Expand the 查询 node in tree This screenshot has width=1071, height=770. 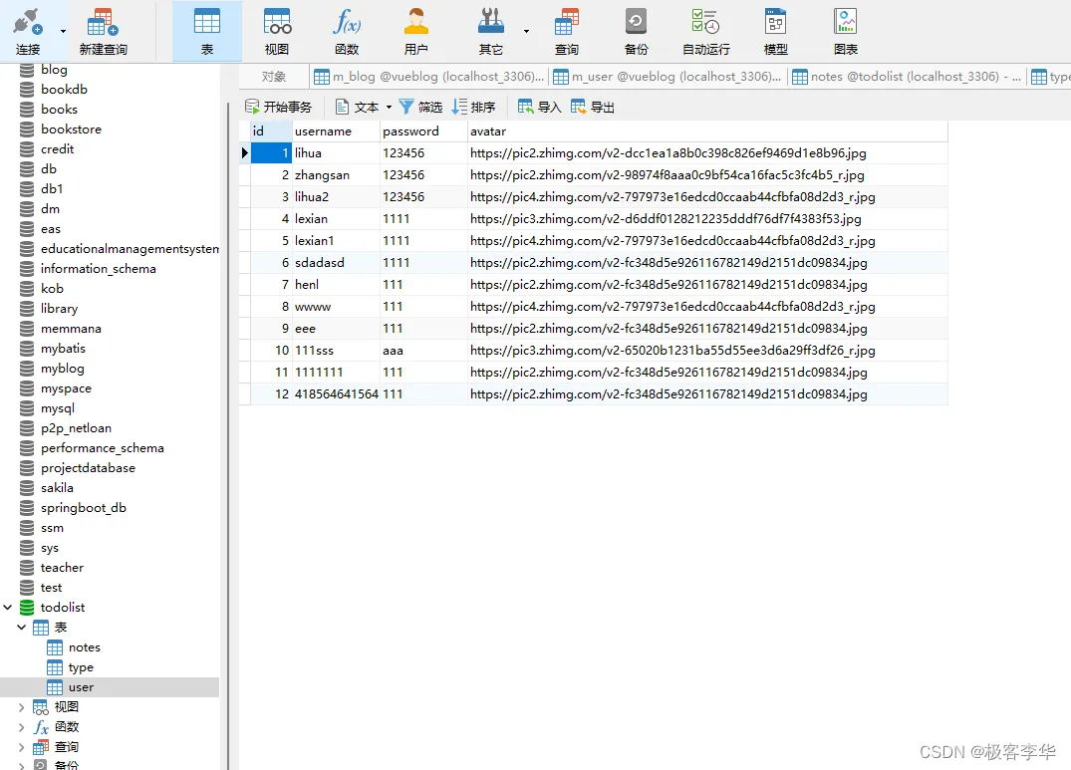pos(21,747)
